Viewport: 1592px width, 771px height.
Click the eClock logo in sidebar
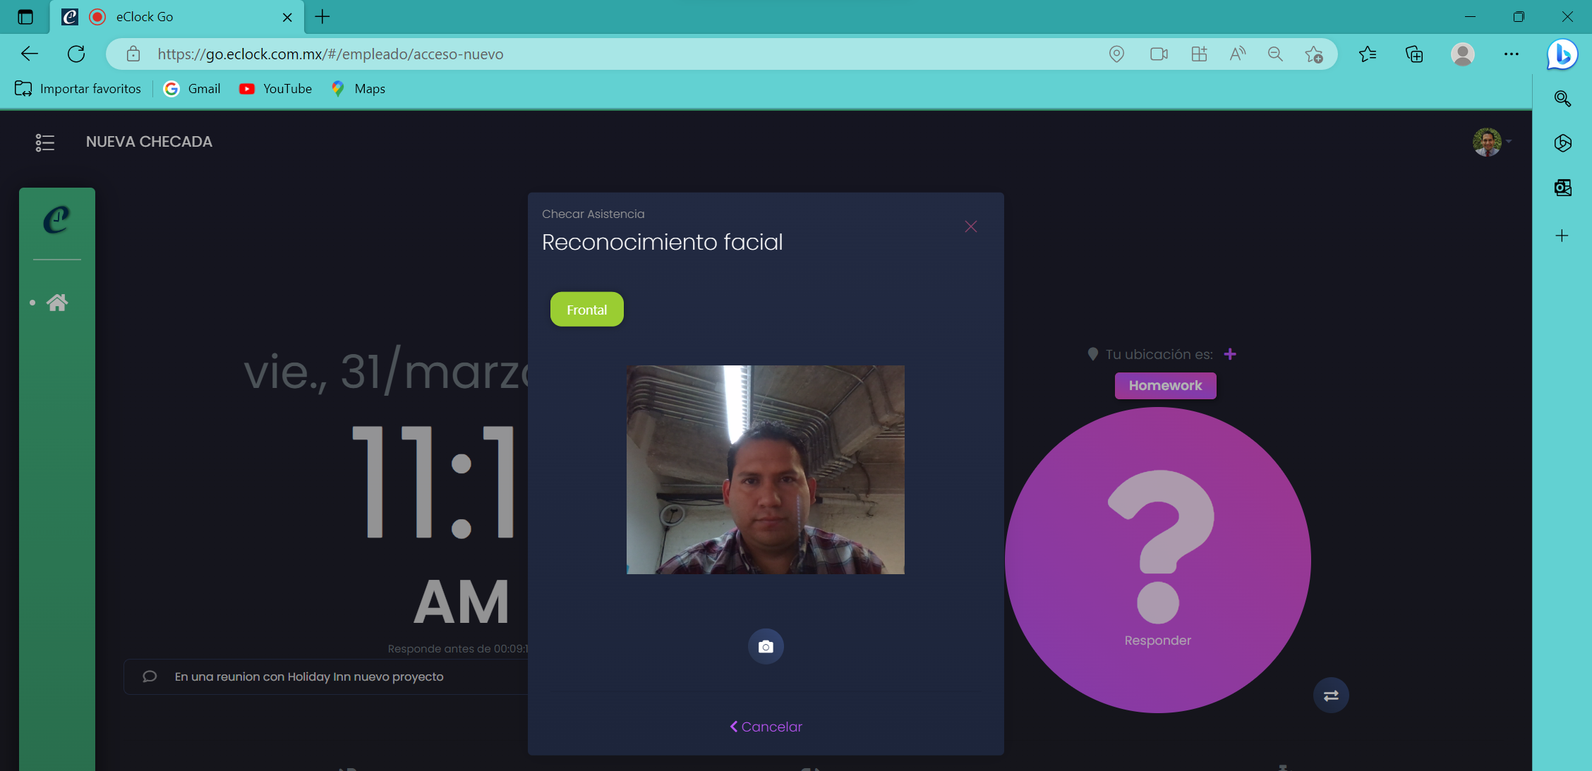click(56, 220)
